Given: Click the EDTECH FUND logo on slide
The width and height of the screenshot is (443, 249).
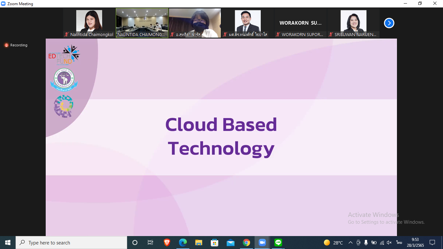Looking at the screenshot, I should (x=64, y=54).
